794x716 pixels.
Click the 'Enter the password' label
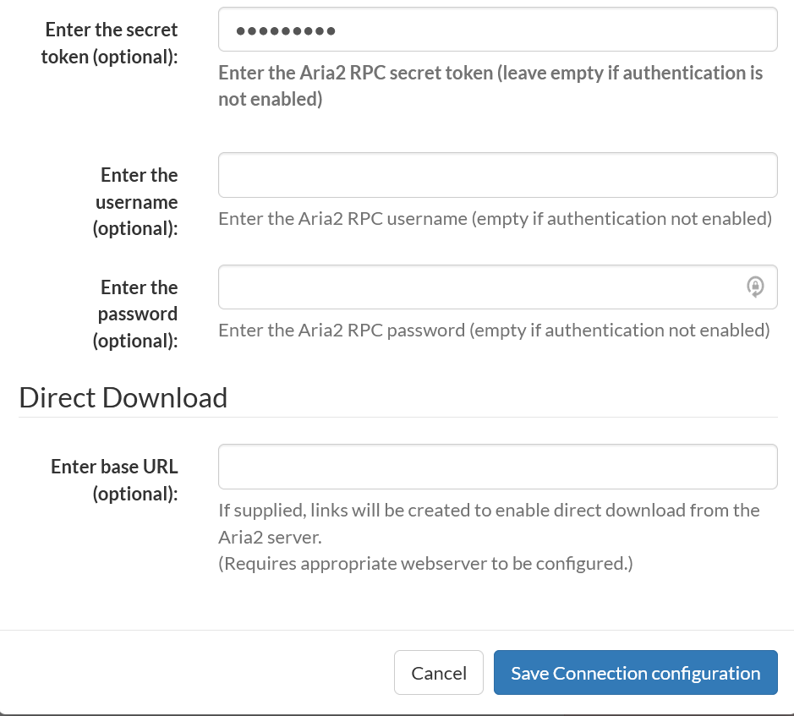coord(139,314)
